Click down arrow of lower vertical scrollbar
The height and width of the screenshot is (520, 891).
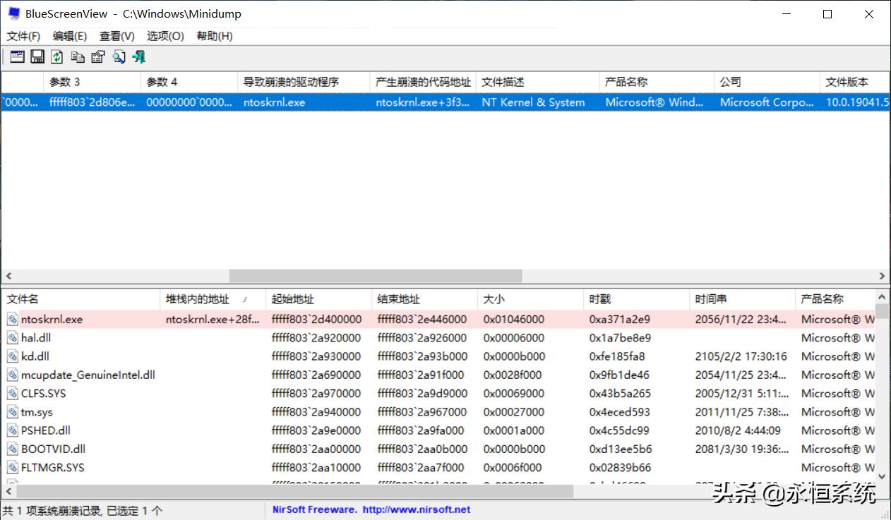[883, 478]
